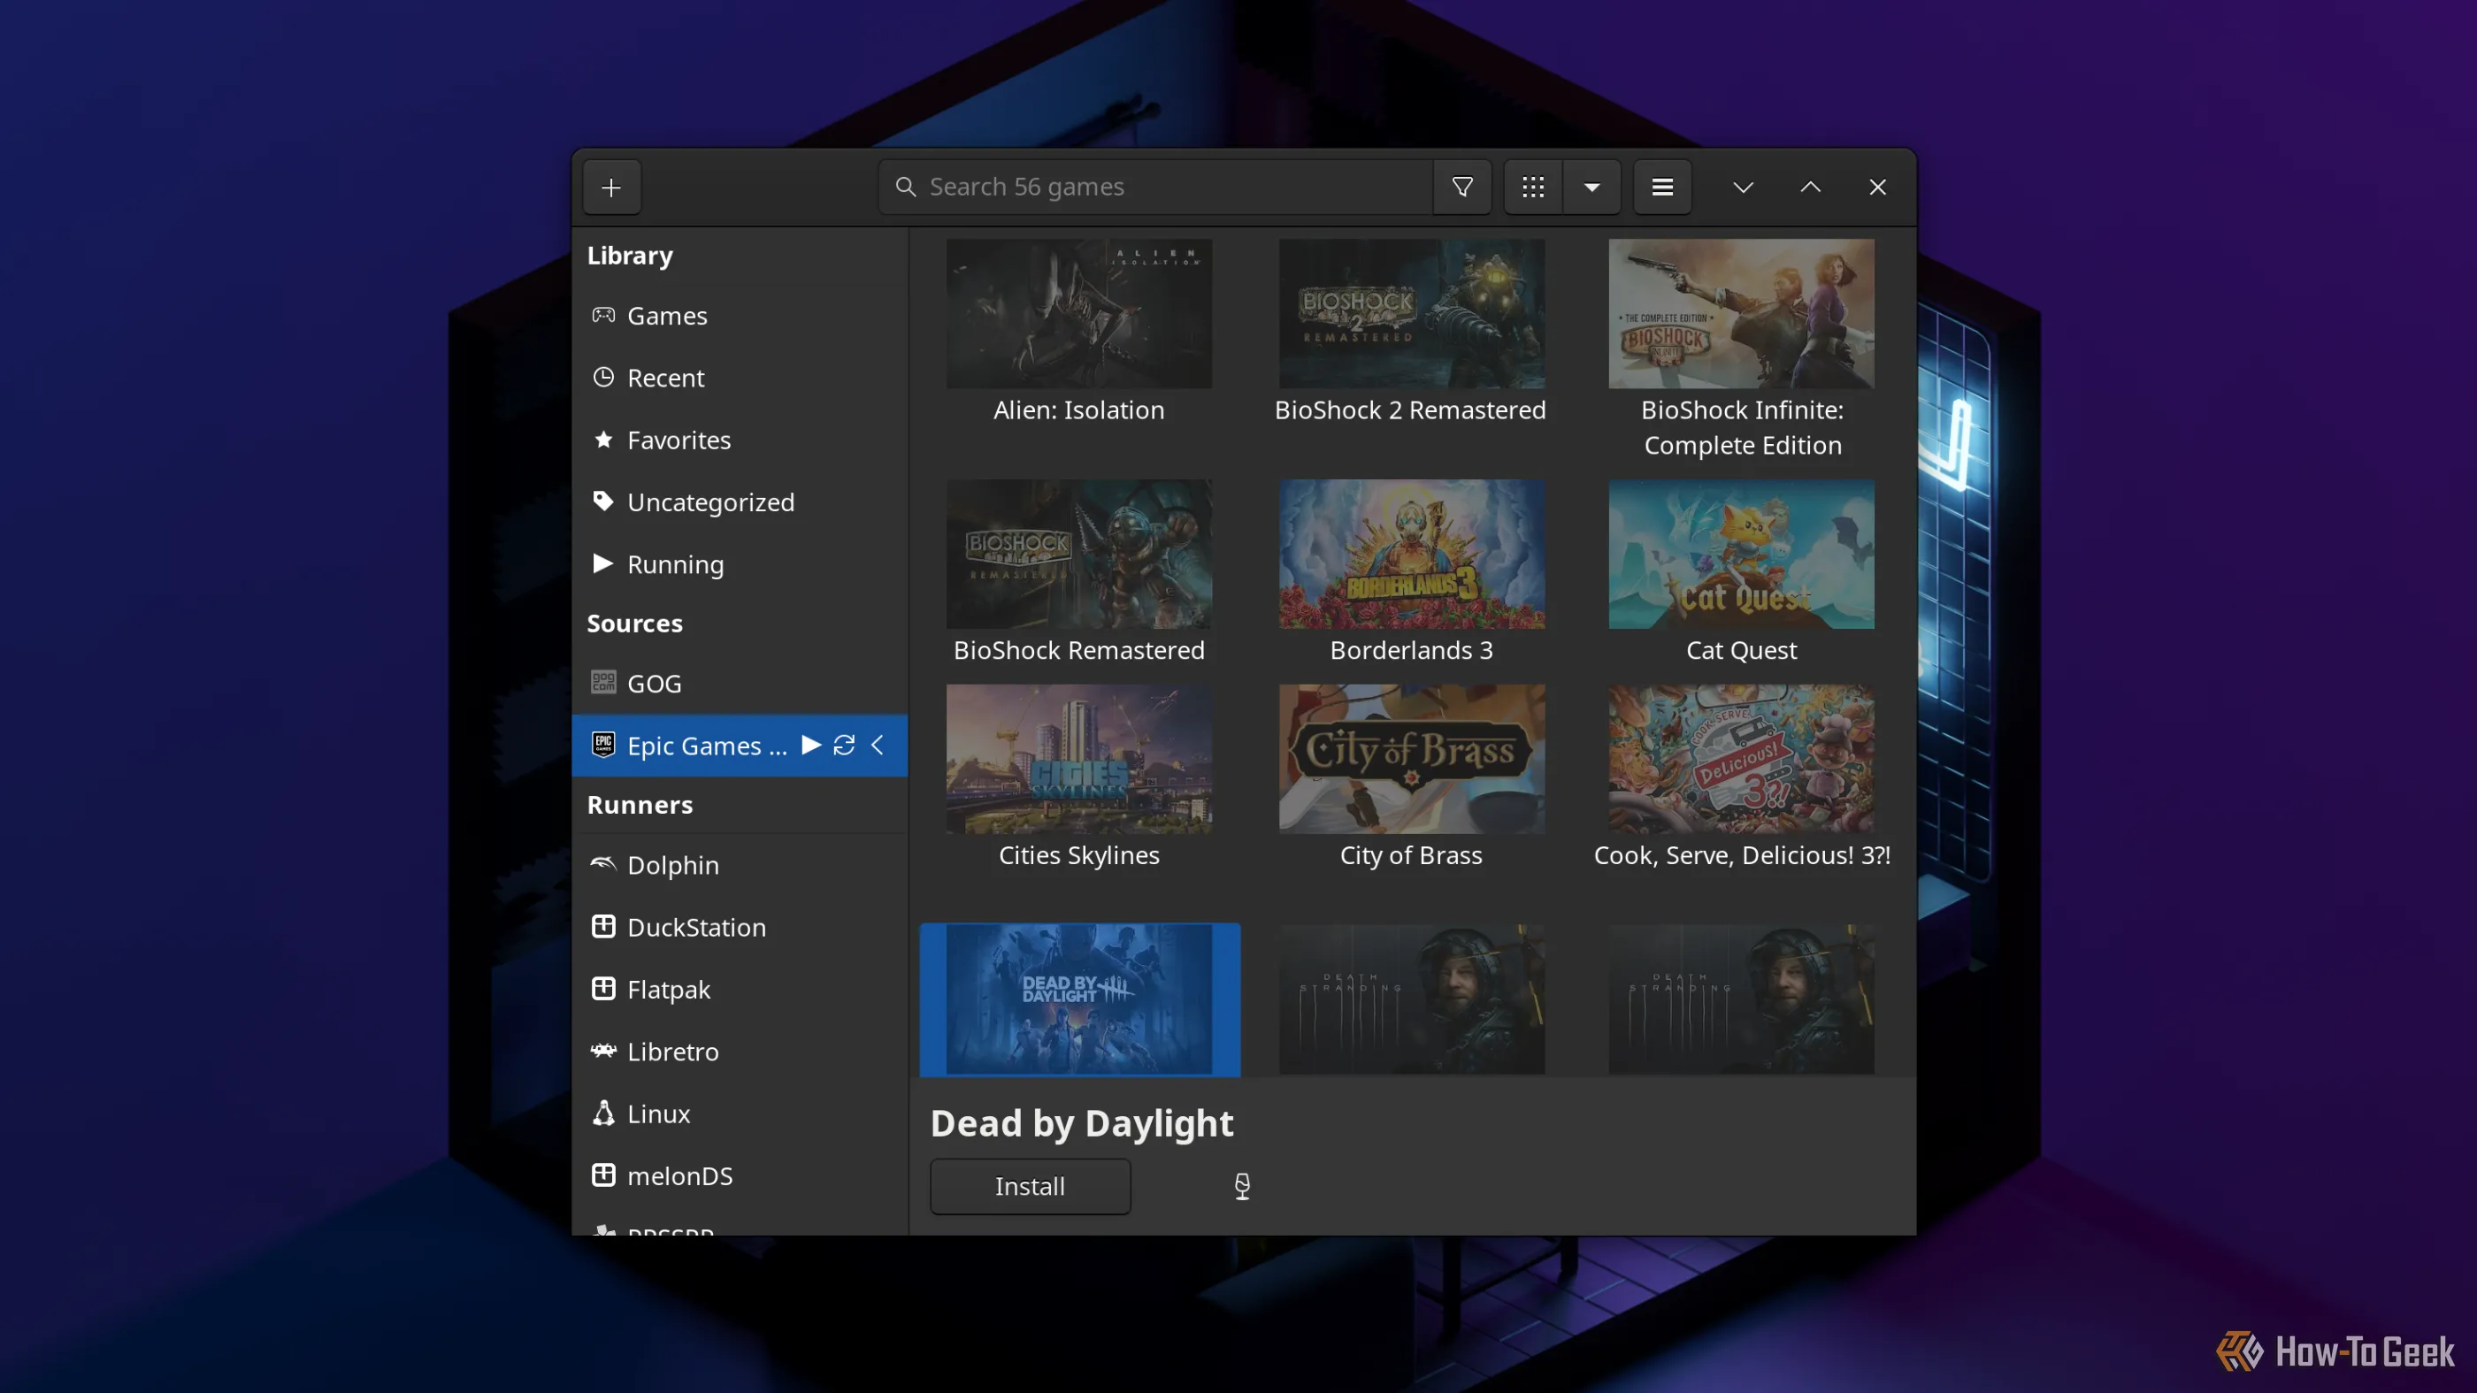
Task: Click the downward chevron in the title bar
Action: tap(1743, 187)
